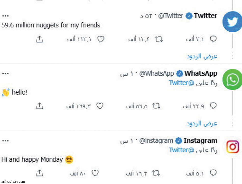Show replies below WhatsApp's hello tweet
The width and height of the screenshot is (242, 184).
pyautogui.click(x=201, y=123)
